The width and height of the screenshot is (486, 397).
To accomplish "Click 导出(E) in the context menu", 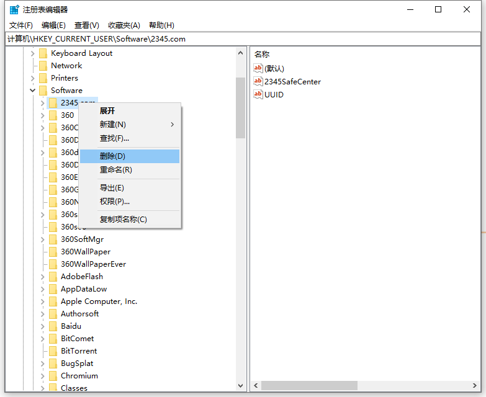I will click(112, 188).
